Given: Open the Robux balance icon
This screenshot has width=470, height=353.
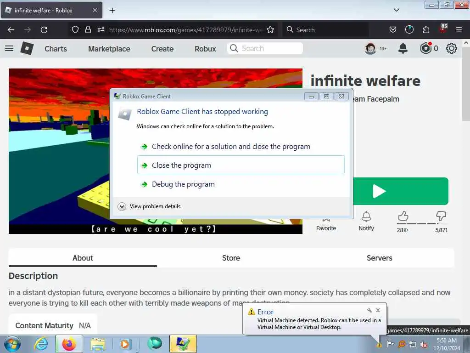Looking at the screenshot, I should pyautogui.click(x=425, y=48).
